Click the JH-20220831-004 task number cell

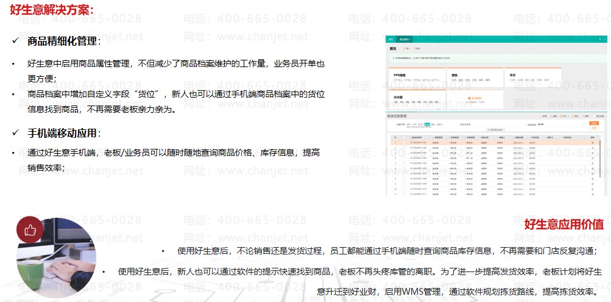click(x=419, y=158)
